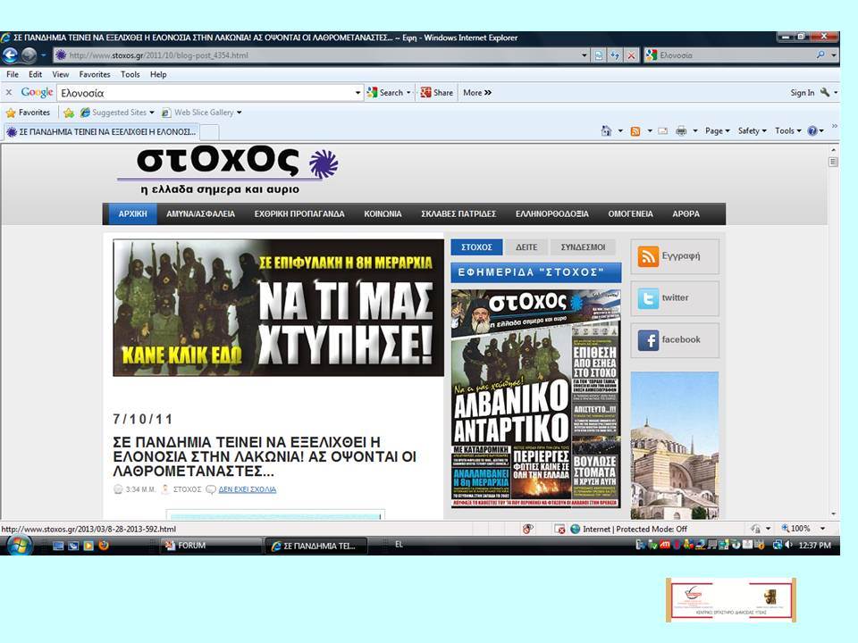The width and height of the screenshot is (858, 643).
Task: Click the ΔΕΝ ΕΧΕΙ ΣΧΟΛΙΑ comments link
Action: point(248,489)
